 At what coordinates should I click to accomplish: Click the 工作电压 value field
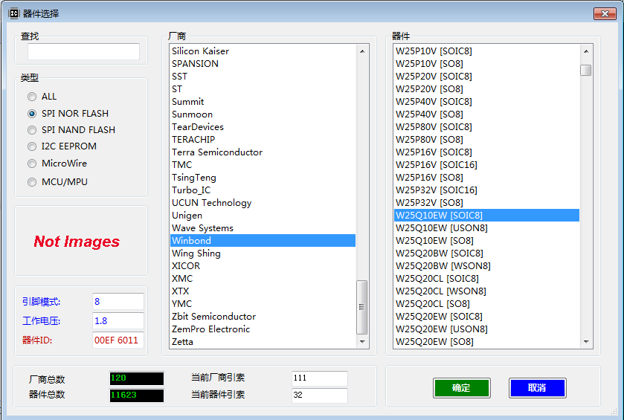(x=118, y=320)
